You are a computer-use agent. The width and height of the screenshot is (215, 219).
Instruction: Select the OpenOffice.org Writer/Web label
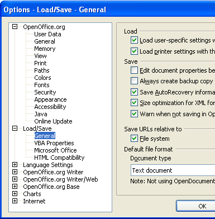pos(60,179)
